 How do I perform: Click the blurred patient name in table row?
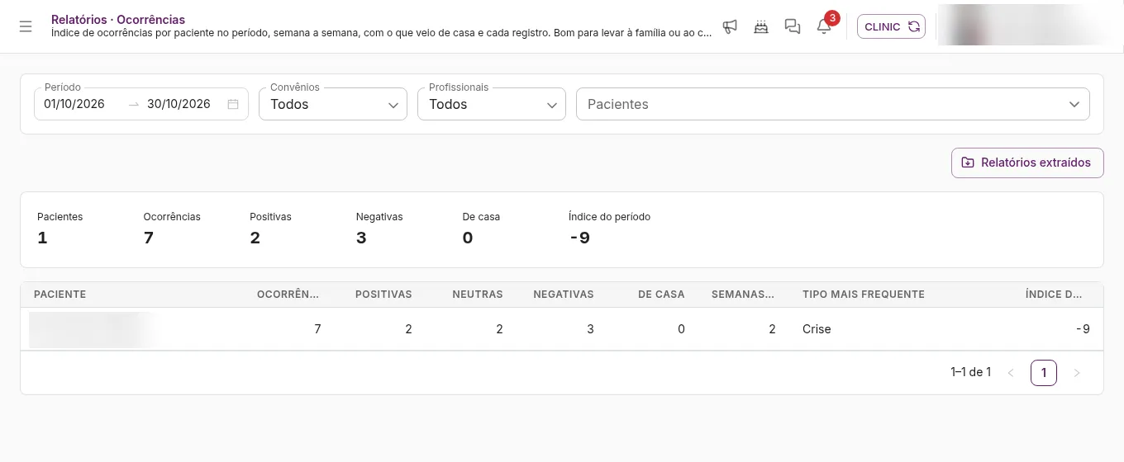[x=93, y=329]
